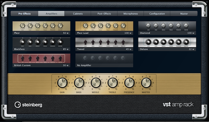Click the PRESENCE knob on main amp panel

[129, 83]
